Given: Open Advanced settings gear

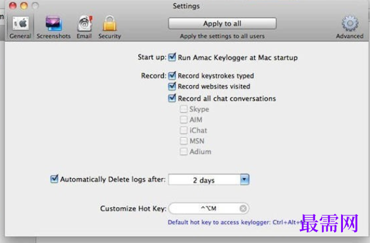Looking at the screenshot, I should 350,27.
